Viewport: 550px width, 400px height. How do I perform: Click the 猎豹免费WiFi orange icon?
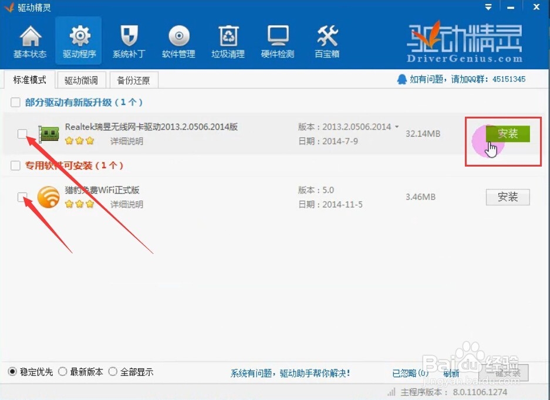tap(48, 197)
